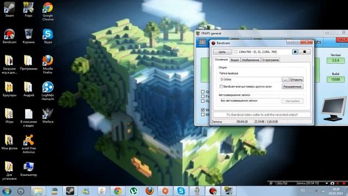The image size is (348, 196).
Task: Select the Андрей folder on desktop
Action: 28,89
